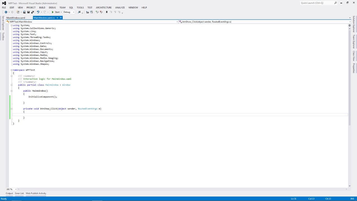Open the TEST menu
Image resolution: width=357 pixels, height=201 pixels.
point(90,8)
